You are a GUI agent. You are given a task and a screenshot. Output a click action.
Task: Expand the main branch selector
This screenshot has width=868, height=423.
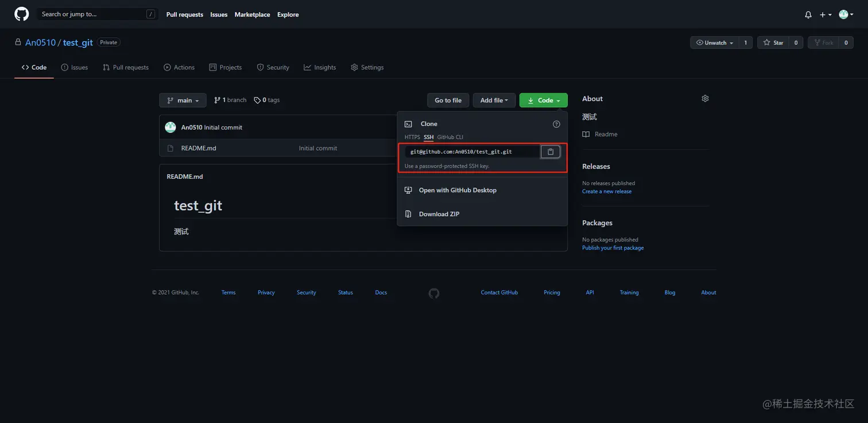[x=183, y=100]
